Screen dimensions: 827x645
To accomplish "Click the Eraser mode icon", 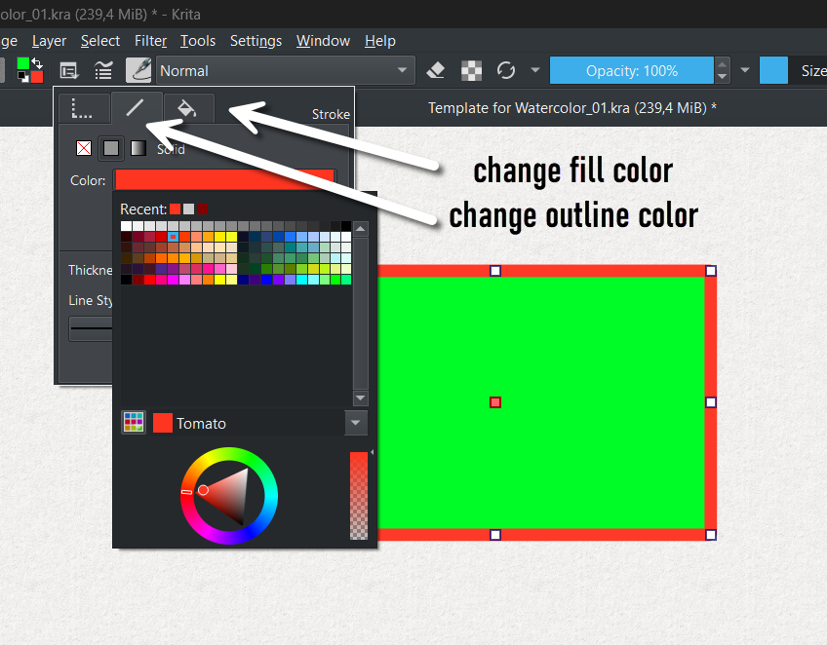I will 437,70.
